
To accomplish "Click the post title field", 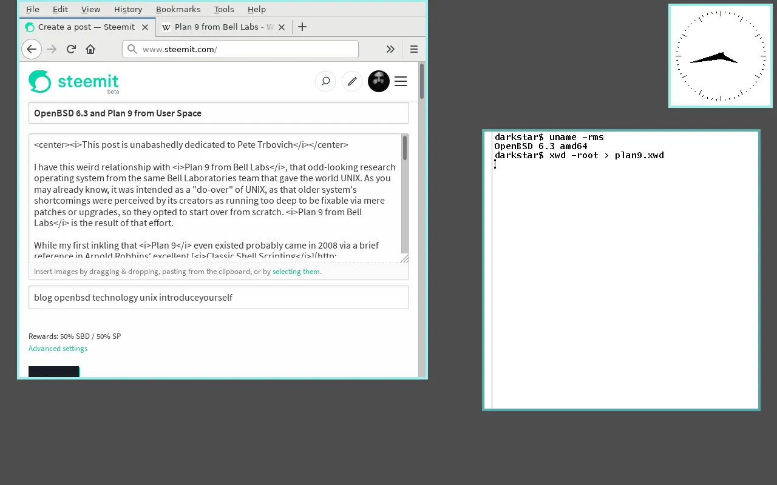I will coord(219,113).
